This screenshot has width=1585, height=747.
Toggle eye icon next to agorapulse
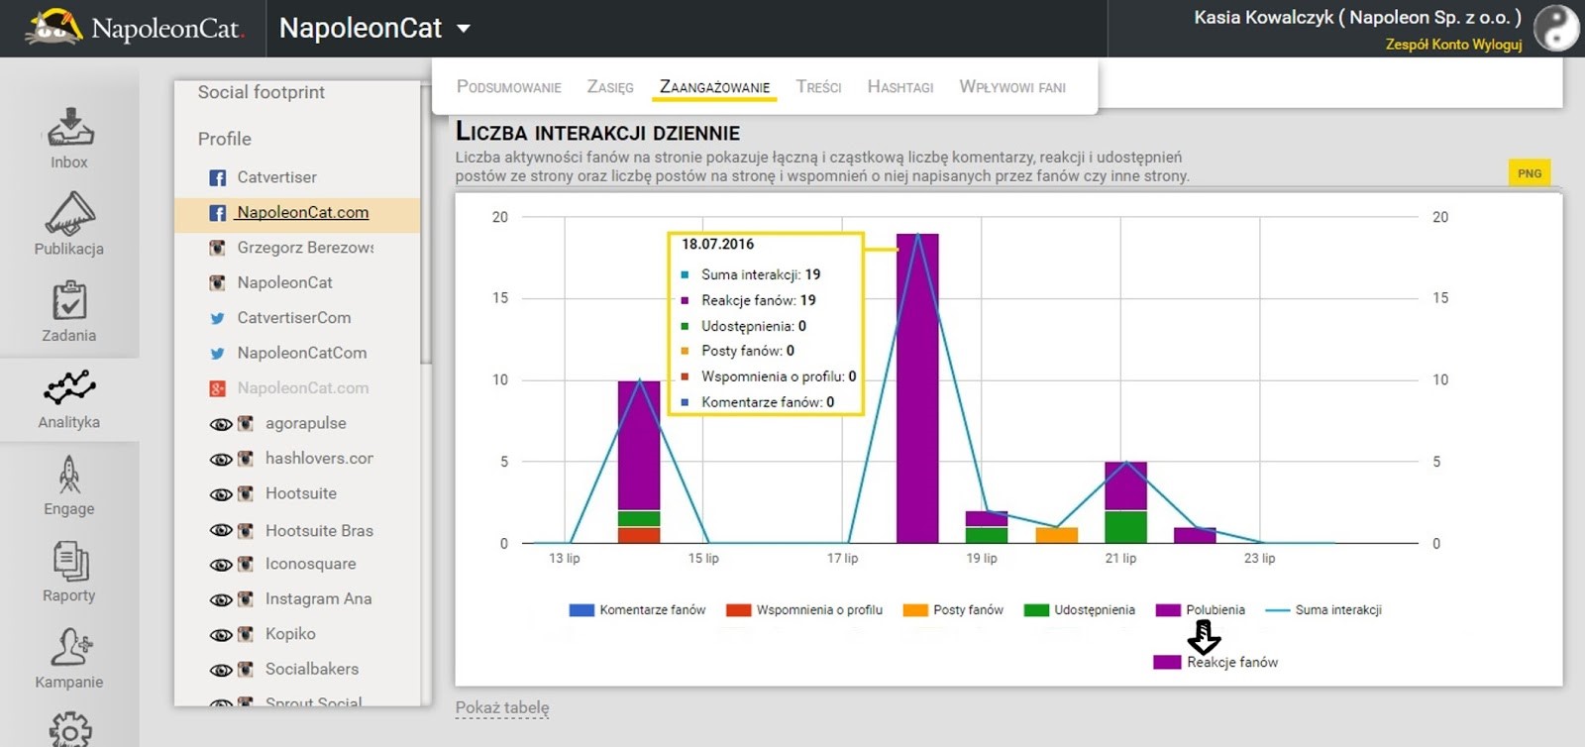[x=221, y=424]
